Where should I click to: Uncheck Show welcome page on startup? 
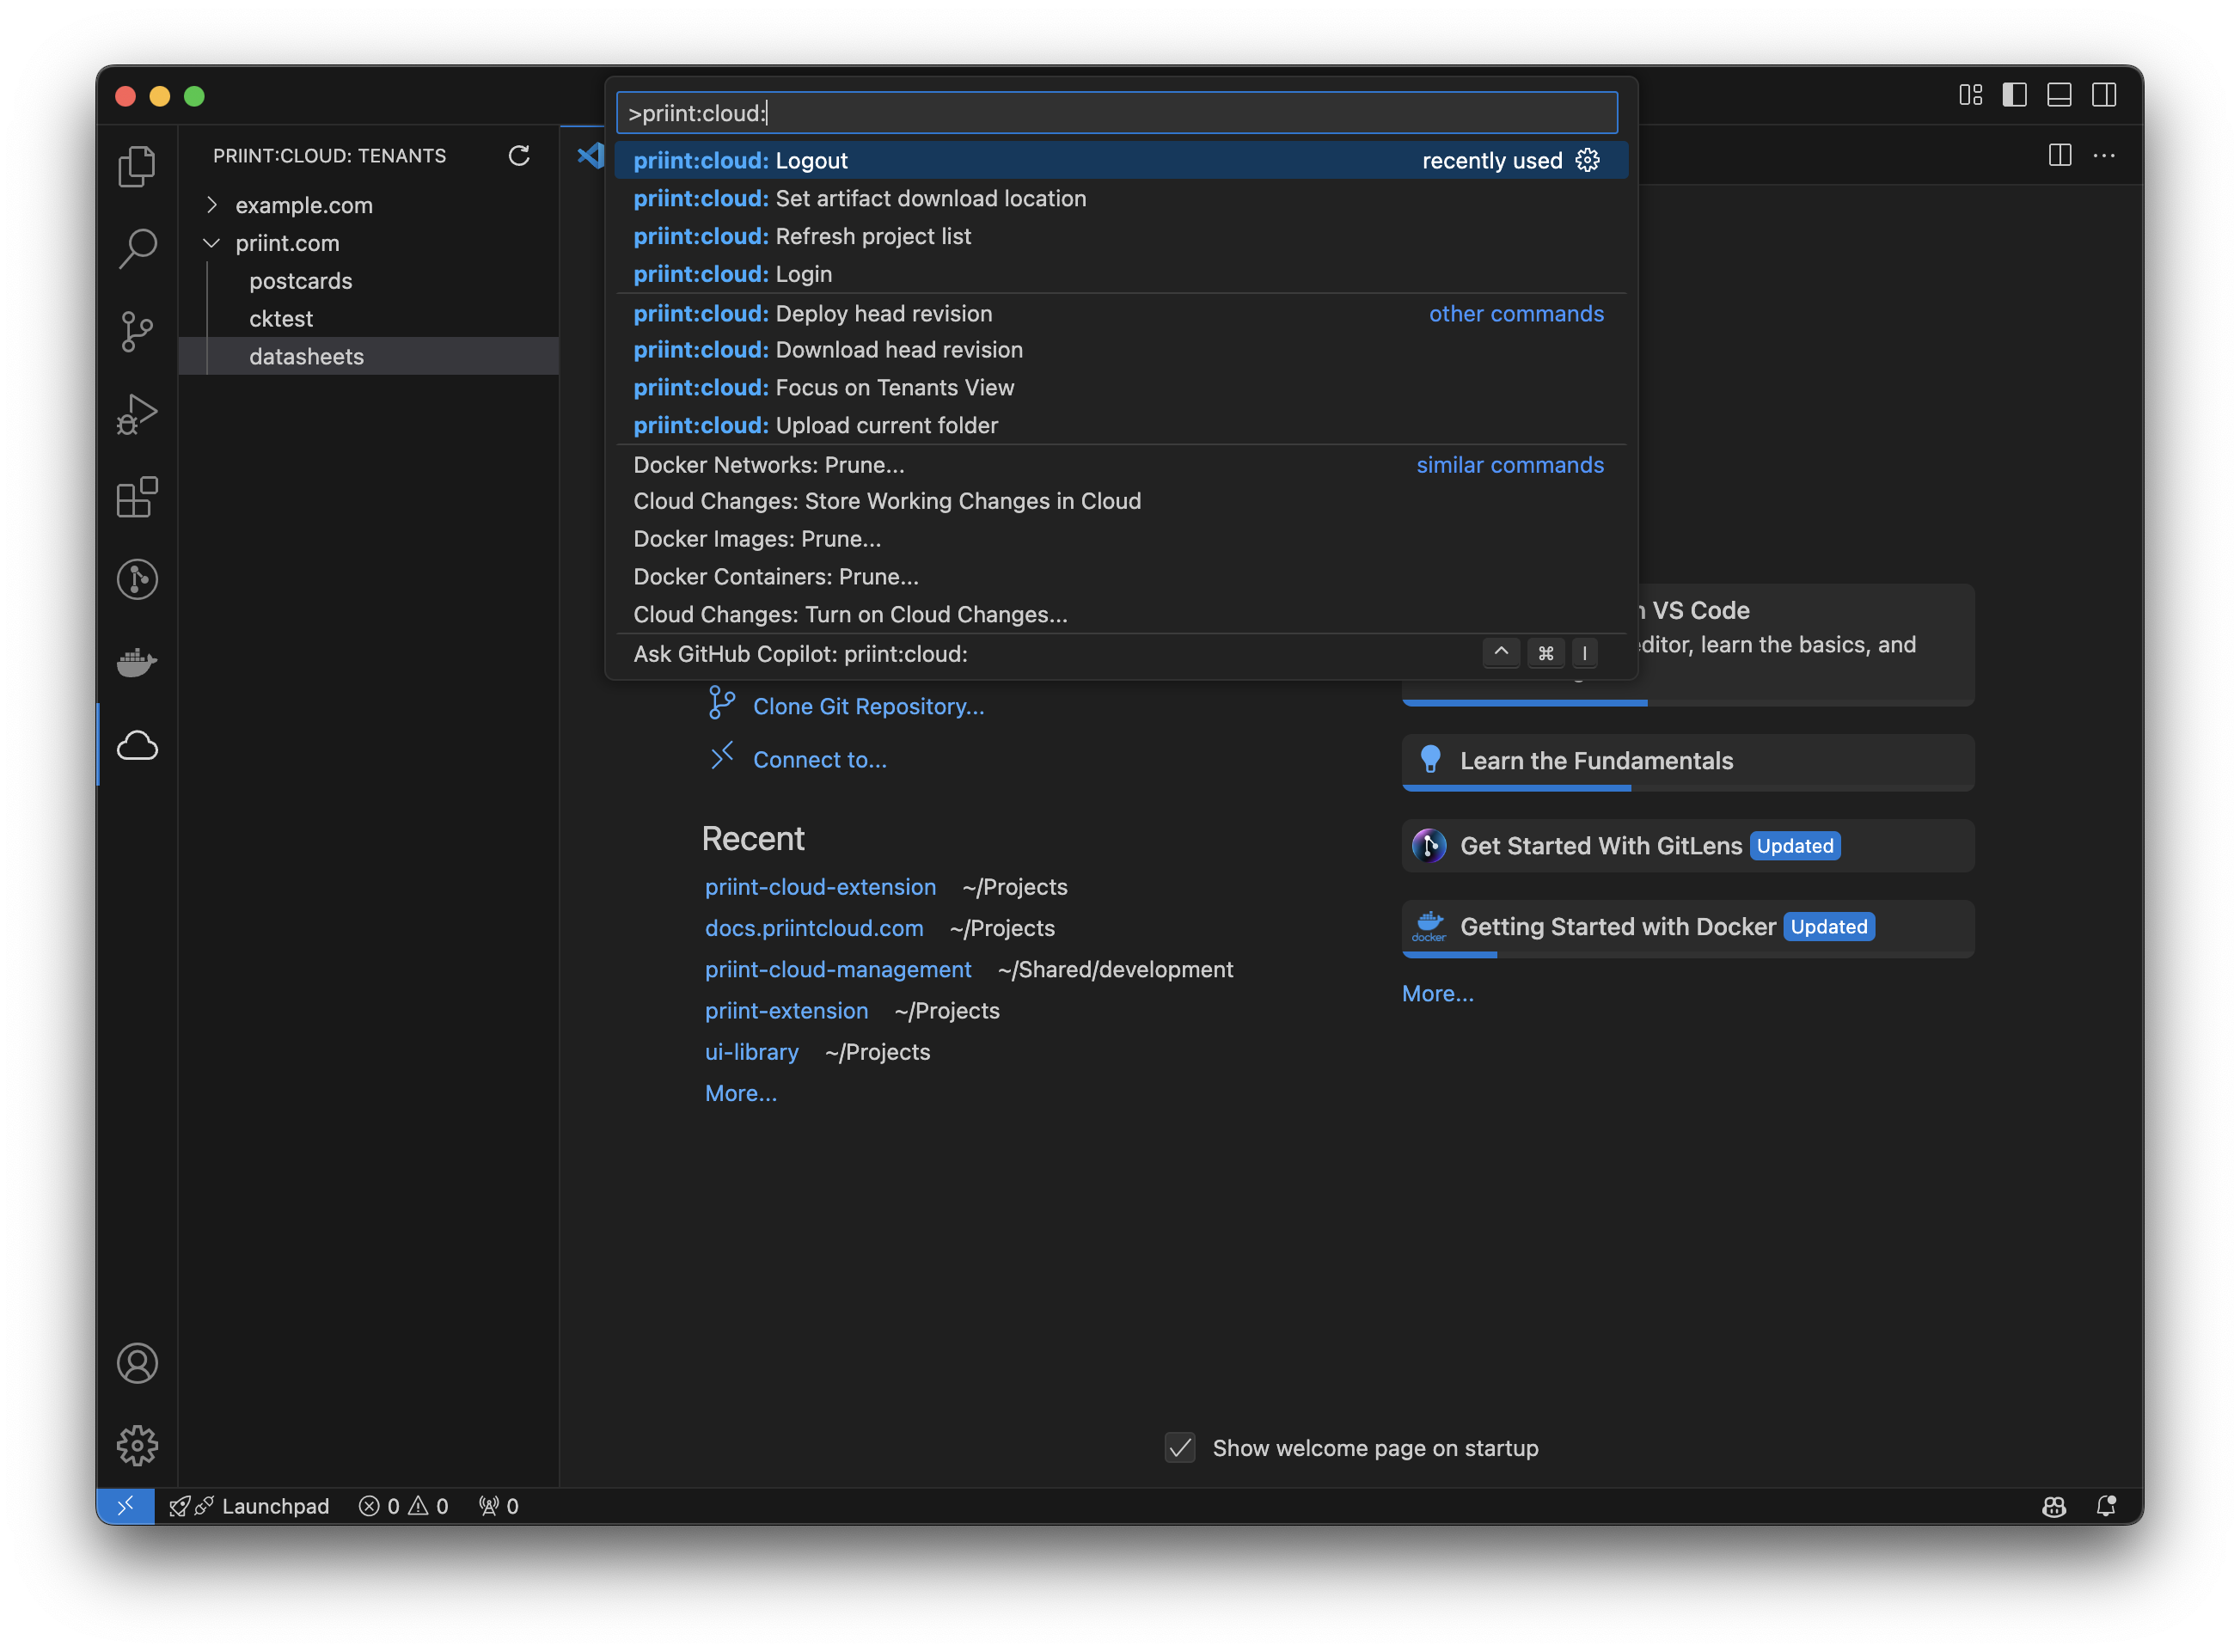click(x=1180, y=1448)
